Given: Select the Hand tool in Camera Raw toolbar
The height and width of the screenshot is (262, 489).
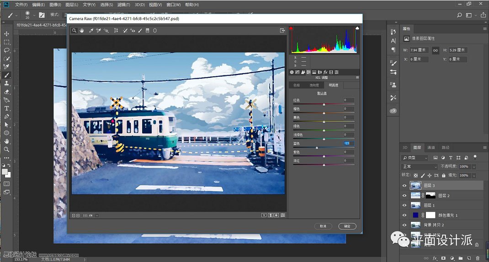Looking at the screenshot, I should click(x=82, y=31).
